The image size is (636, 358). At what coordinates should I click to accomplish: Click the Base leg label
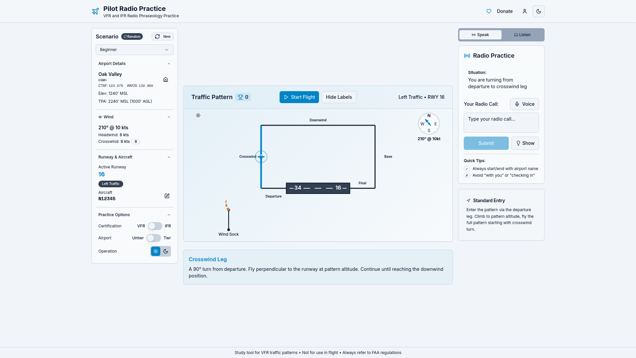click(x=388, y=156)
